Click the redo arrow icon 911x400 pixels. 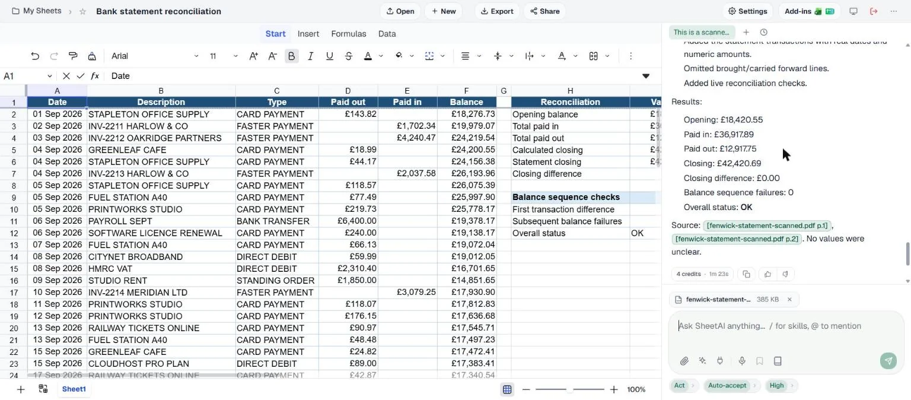click(x=54, y=56)
